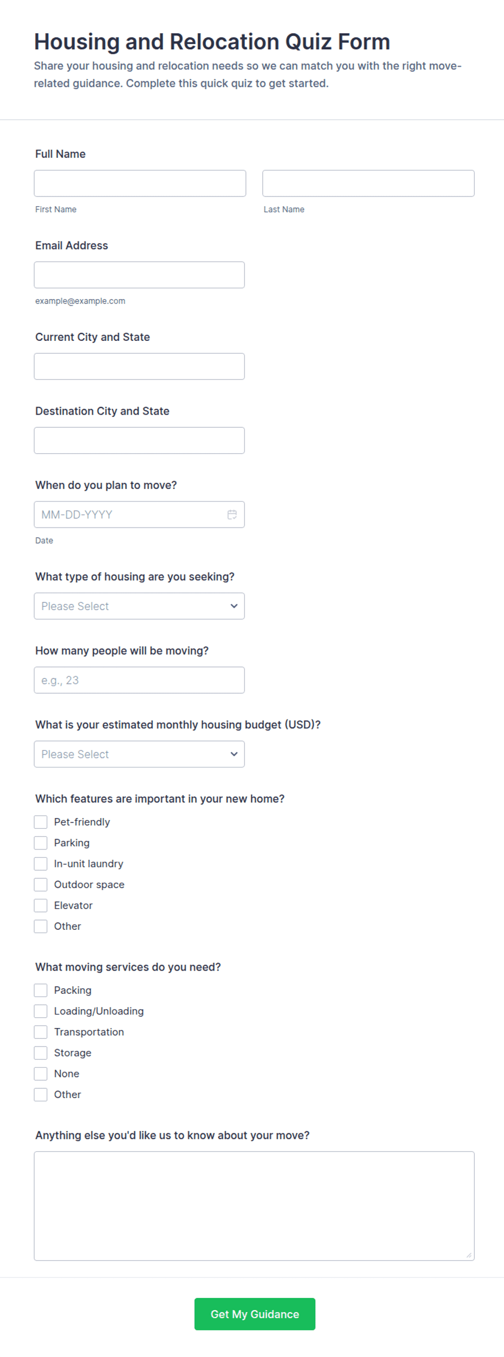Submit with Get My Guidance button
The image size is (504, 1357).
tap(255, 1314)
